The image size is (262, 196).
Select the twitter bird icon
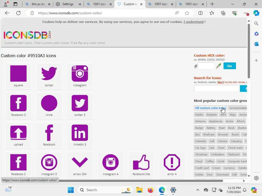coord(49,73)
